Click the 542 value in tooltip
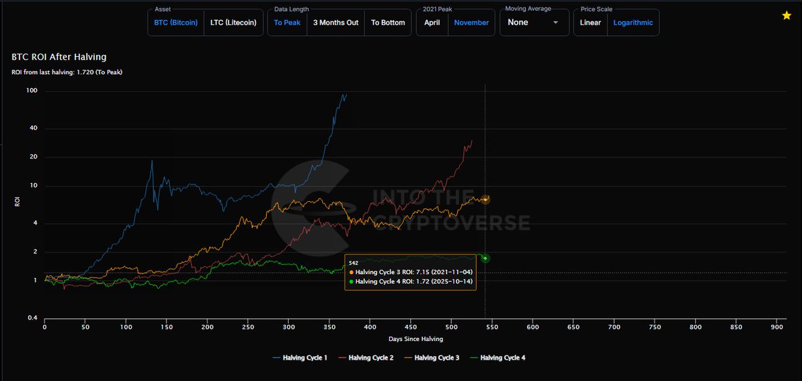 tap(354, 263)
